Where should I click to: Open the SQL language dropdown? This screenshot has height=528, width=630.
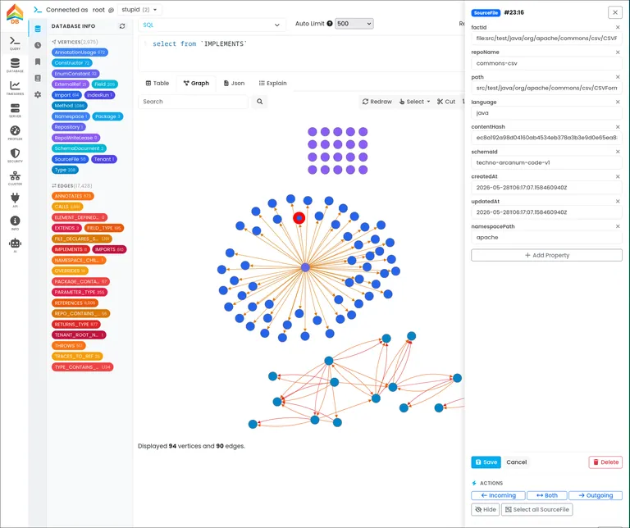(212, 25)
